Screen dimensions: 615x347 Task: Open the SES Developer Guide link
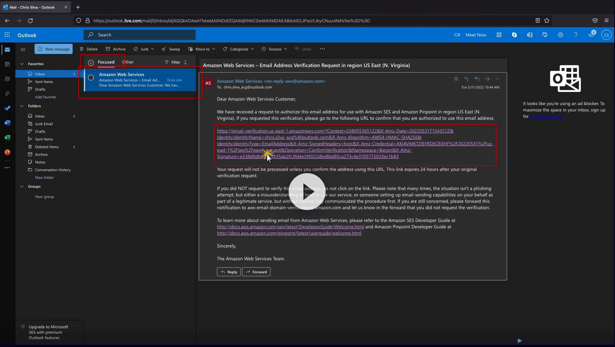click(290, 227)
